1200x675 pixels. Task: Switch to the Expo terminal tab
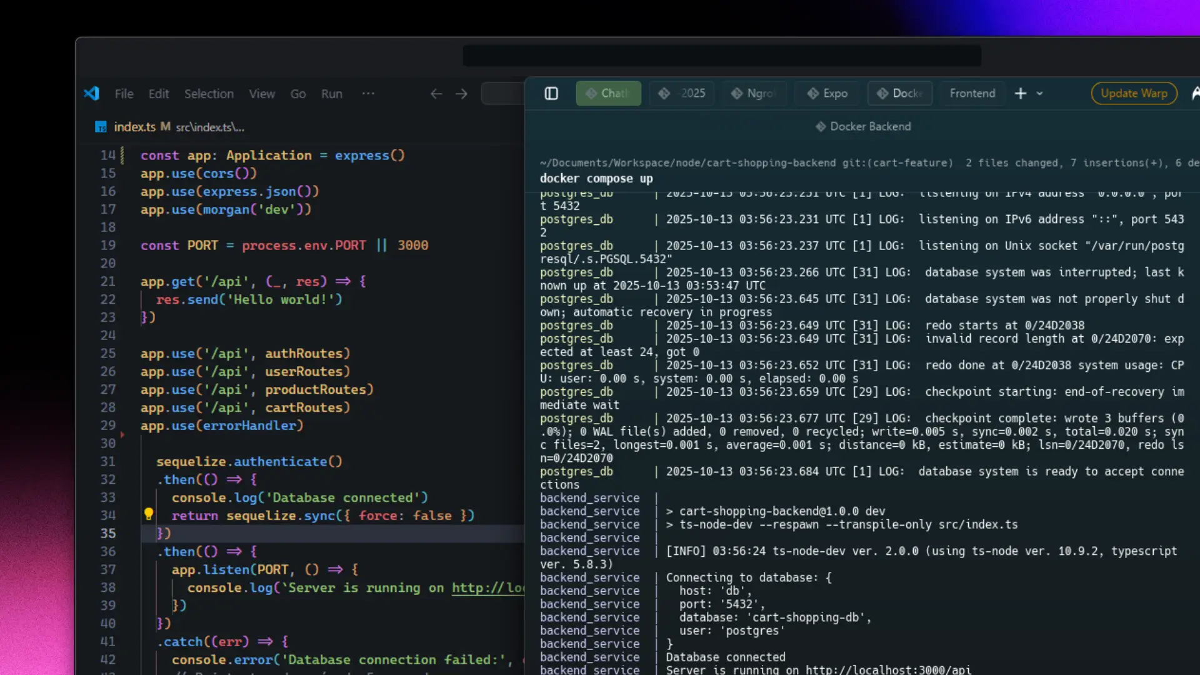click(827, 94)
